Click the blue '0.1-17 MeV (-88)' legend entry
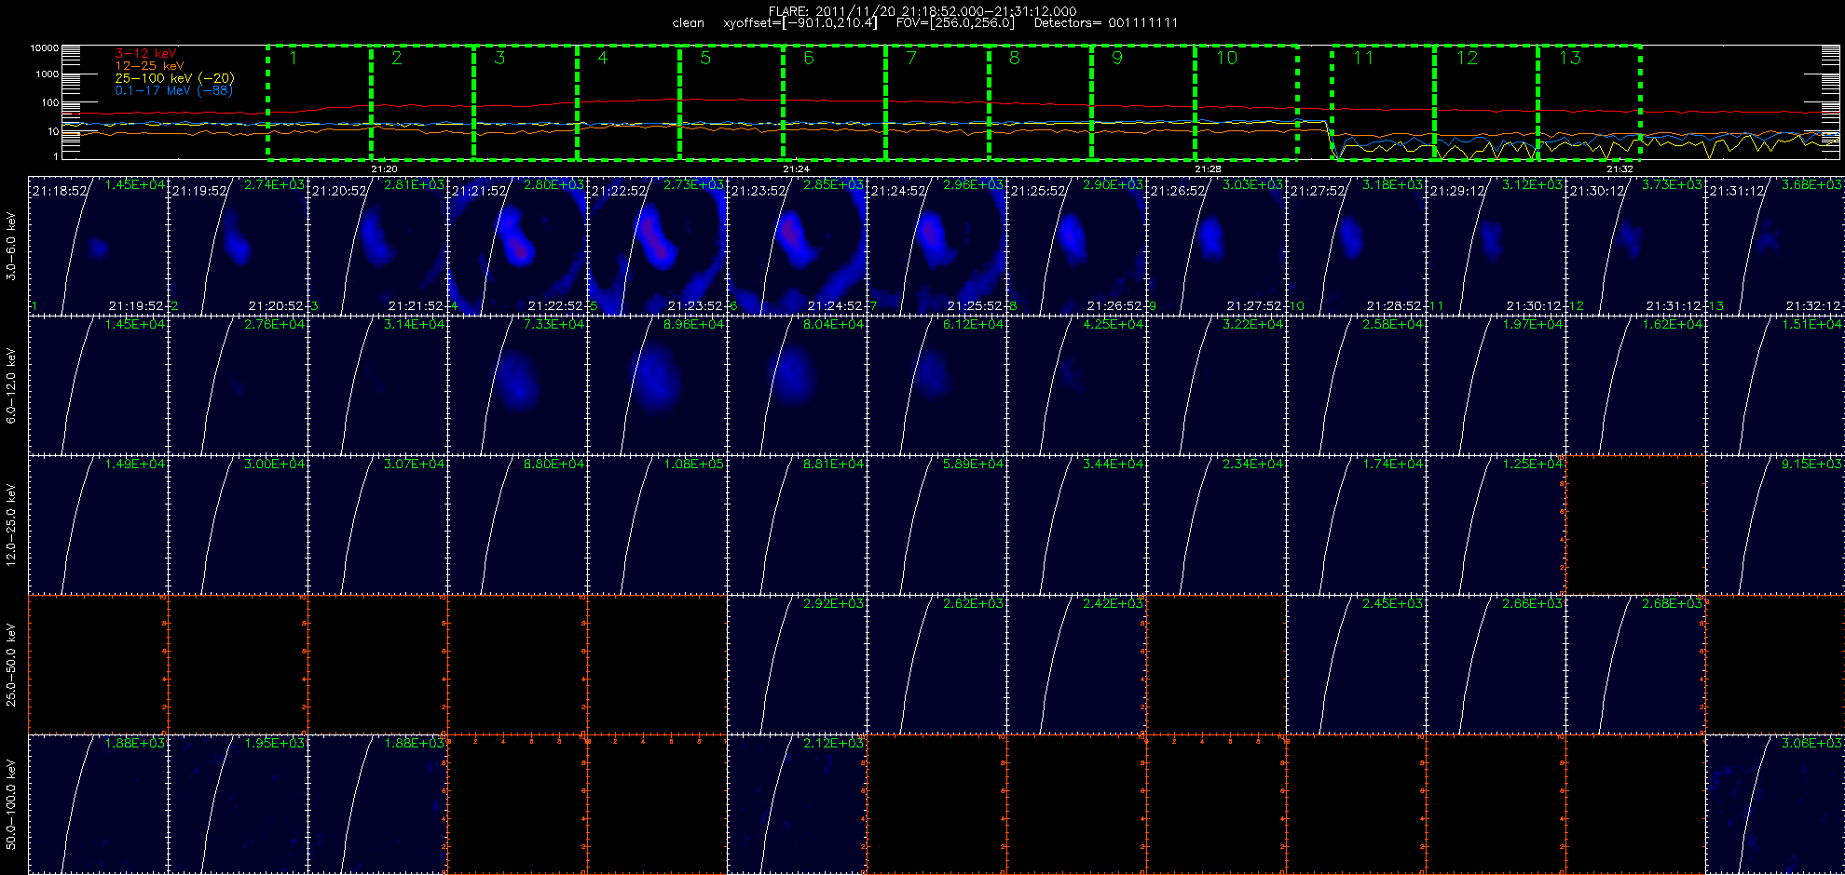Image resolution: width=1845 pixels, height=875 pixels. click(174, 90)
